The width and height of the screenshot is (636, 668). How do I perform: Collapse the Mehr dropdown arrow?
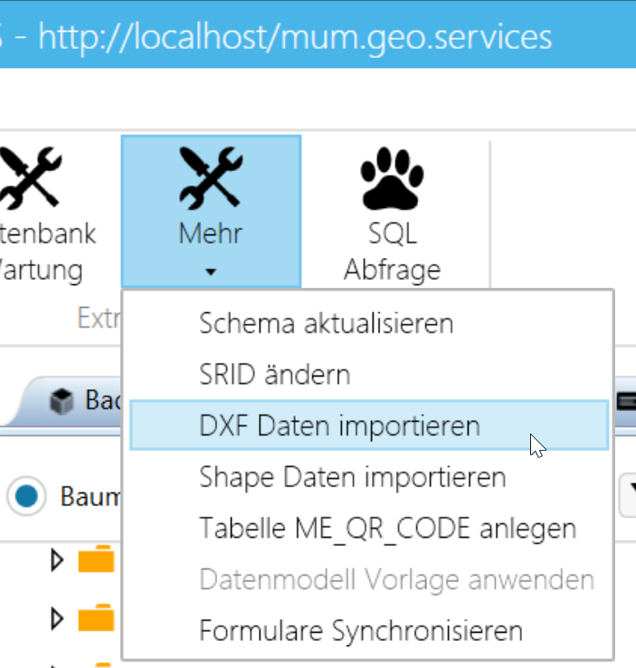pyautogui.click(x=211, y=271)
